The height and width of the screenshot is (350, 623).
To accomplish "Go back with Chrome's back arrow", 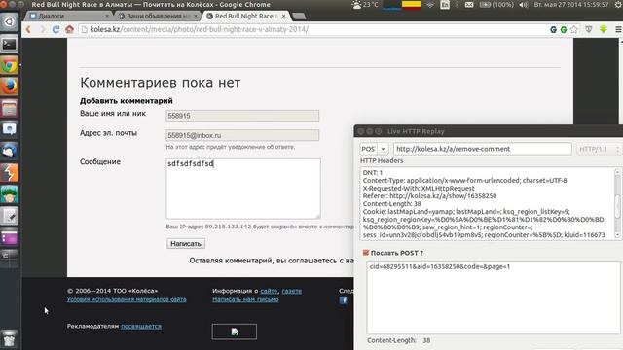I will pyautogui.click(x=28, y=29).
